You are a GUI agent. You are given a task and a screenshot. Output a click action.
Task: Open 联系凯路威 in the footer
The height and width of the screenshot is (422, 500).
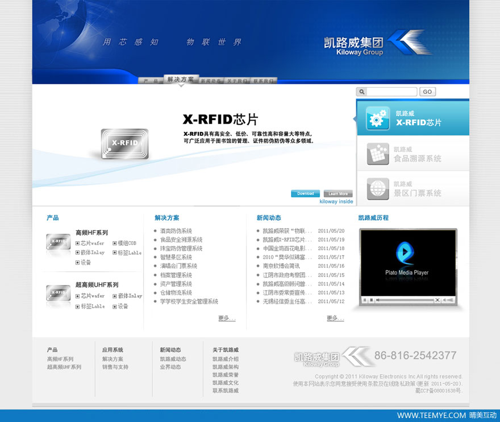click(226, 391)
